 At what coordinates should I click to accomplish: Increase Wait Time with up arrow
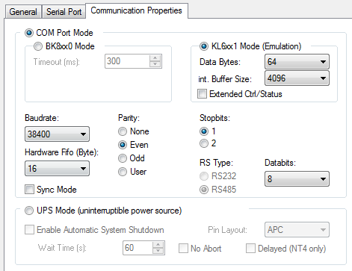[158, 245]
